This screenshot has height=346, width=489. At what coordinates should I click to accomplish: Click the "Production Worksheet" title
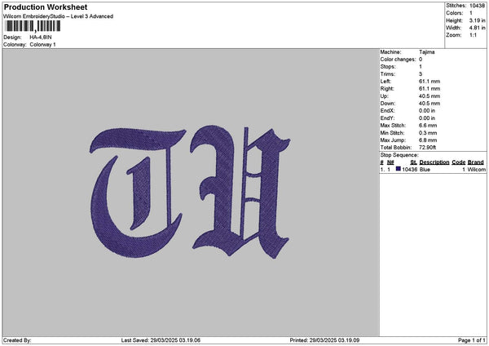[x=46, y=7]
